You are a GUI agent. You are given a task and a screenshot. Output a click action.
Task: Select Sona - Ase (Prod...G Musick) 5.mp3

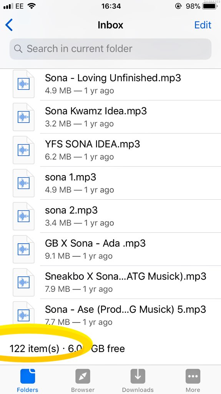click(125, 309)
